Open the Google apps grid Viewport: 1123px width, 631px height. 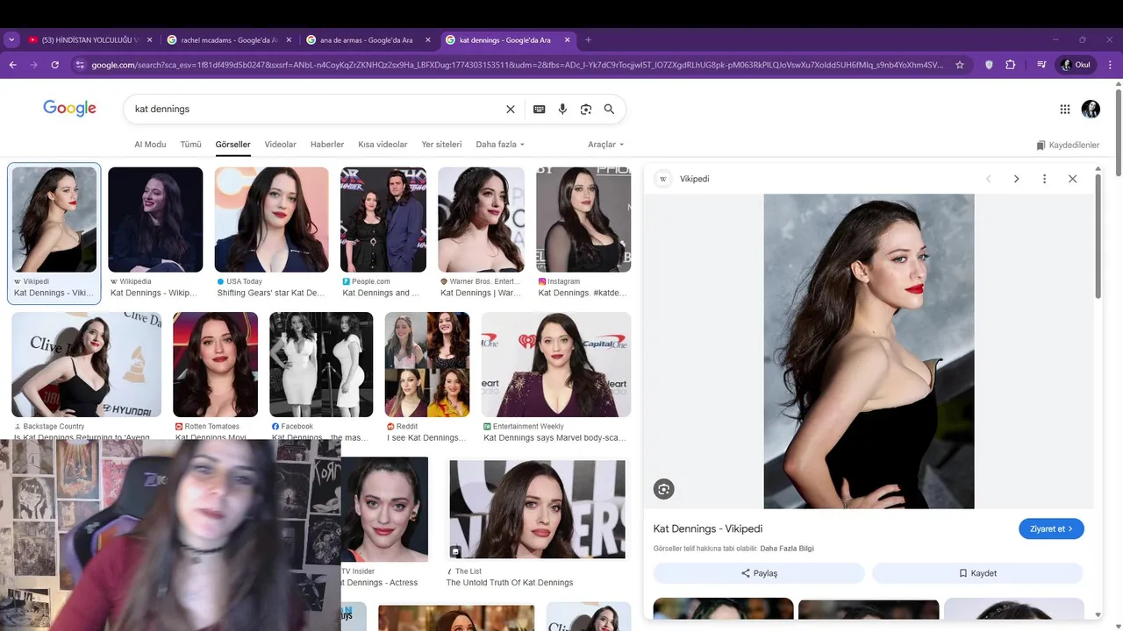1065,110
